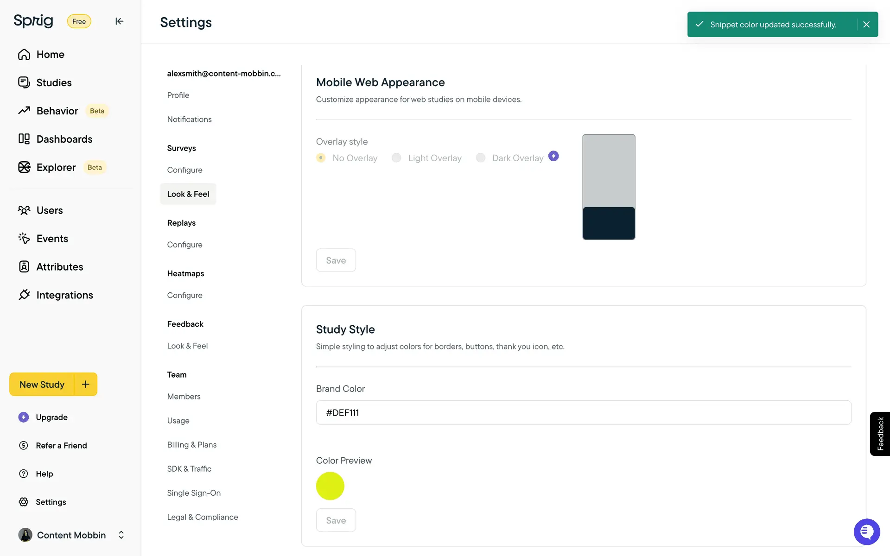Open the Notifications settings page
This screenshot has width=890, height=556.
[x=189, y=119]
